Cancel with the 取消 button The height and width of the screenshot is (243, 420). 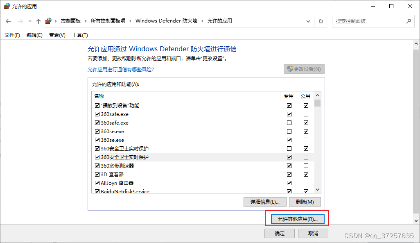313,233
